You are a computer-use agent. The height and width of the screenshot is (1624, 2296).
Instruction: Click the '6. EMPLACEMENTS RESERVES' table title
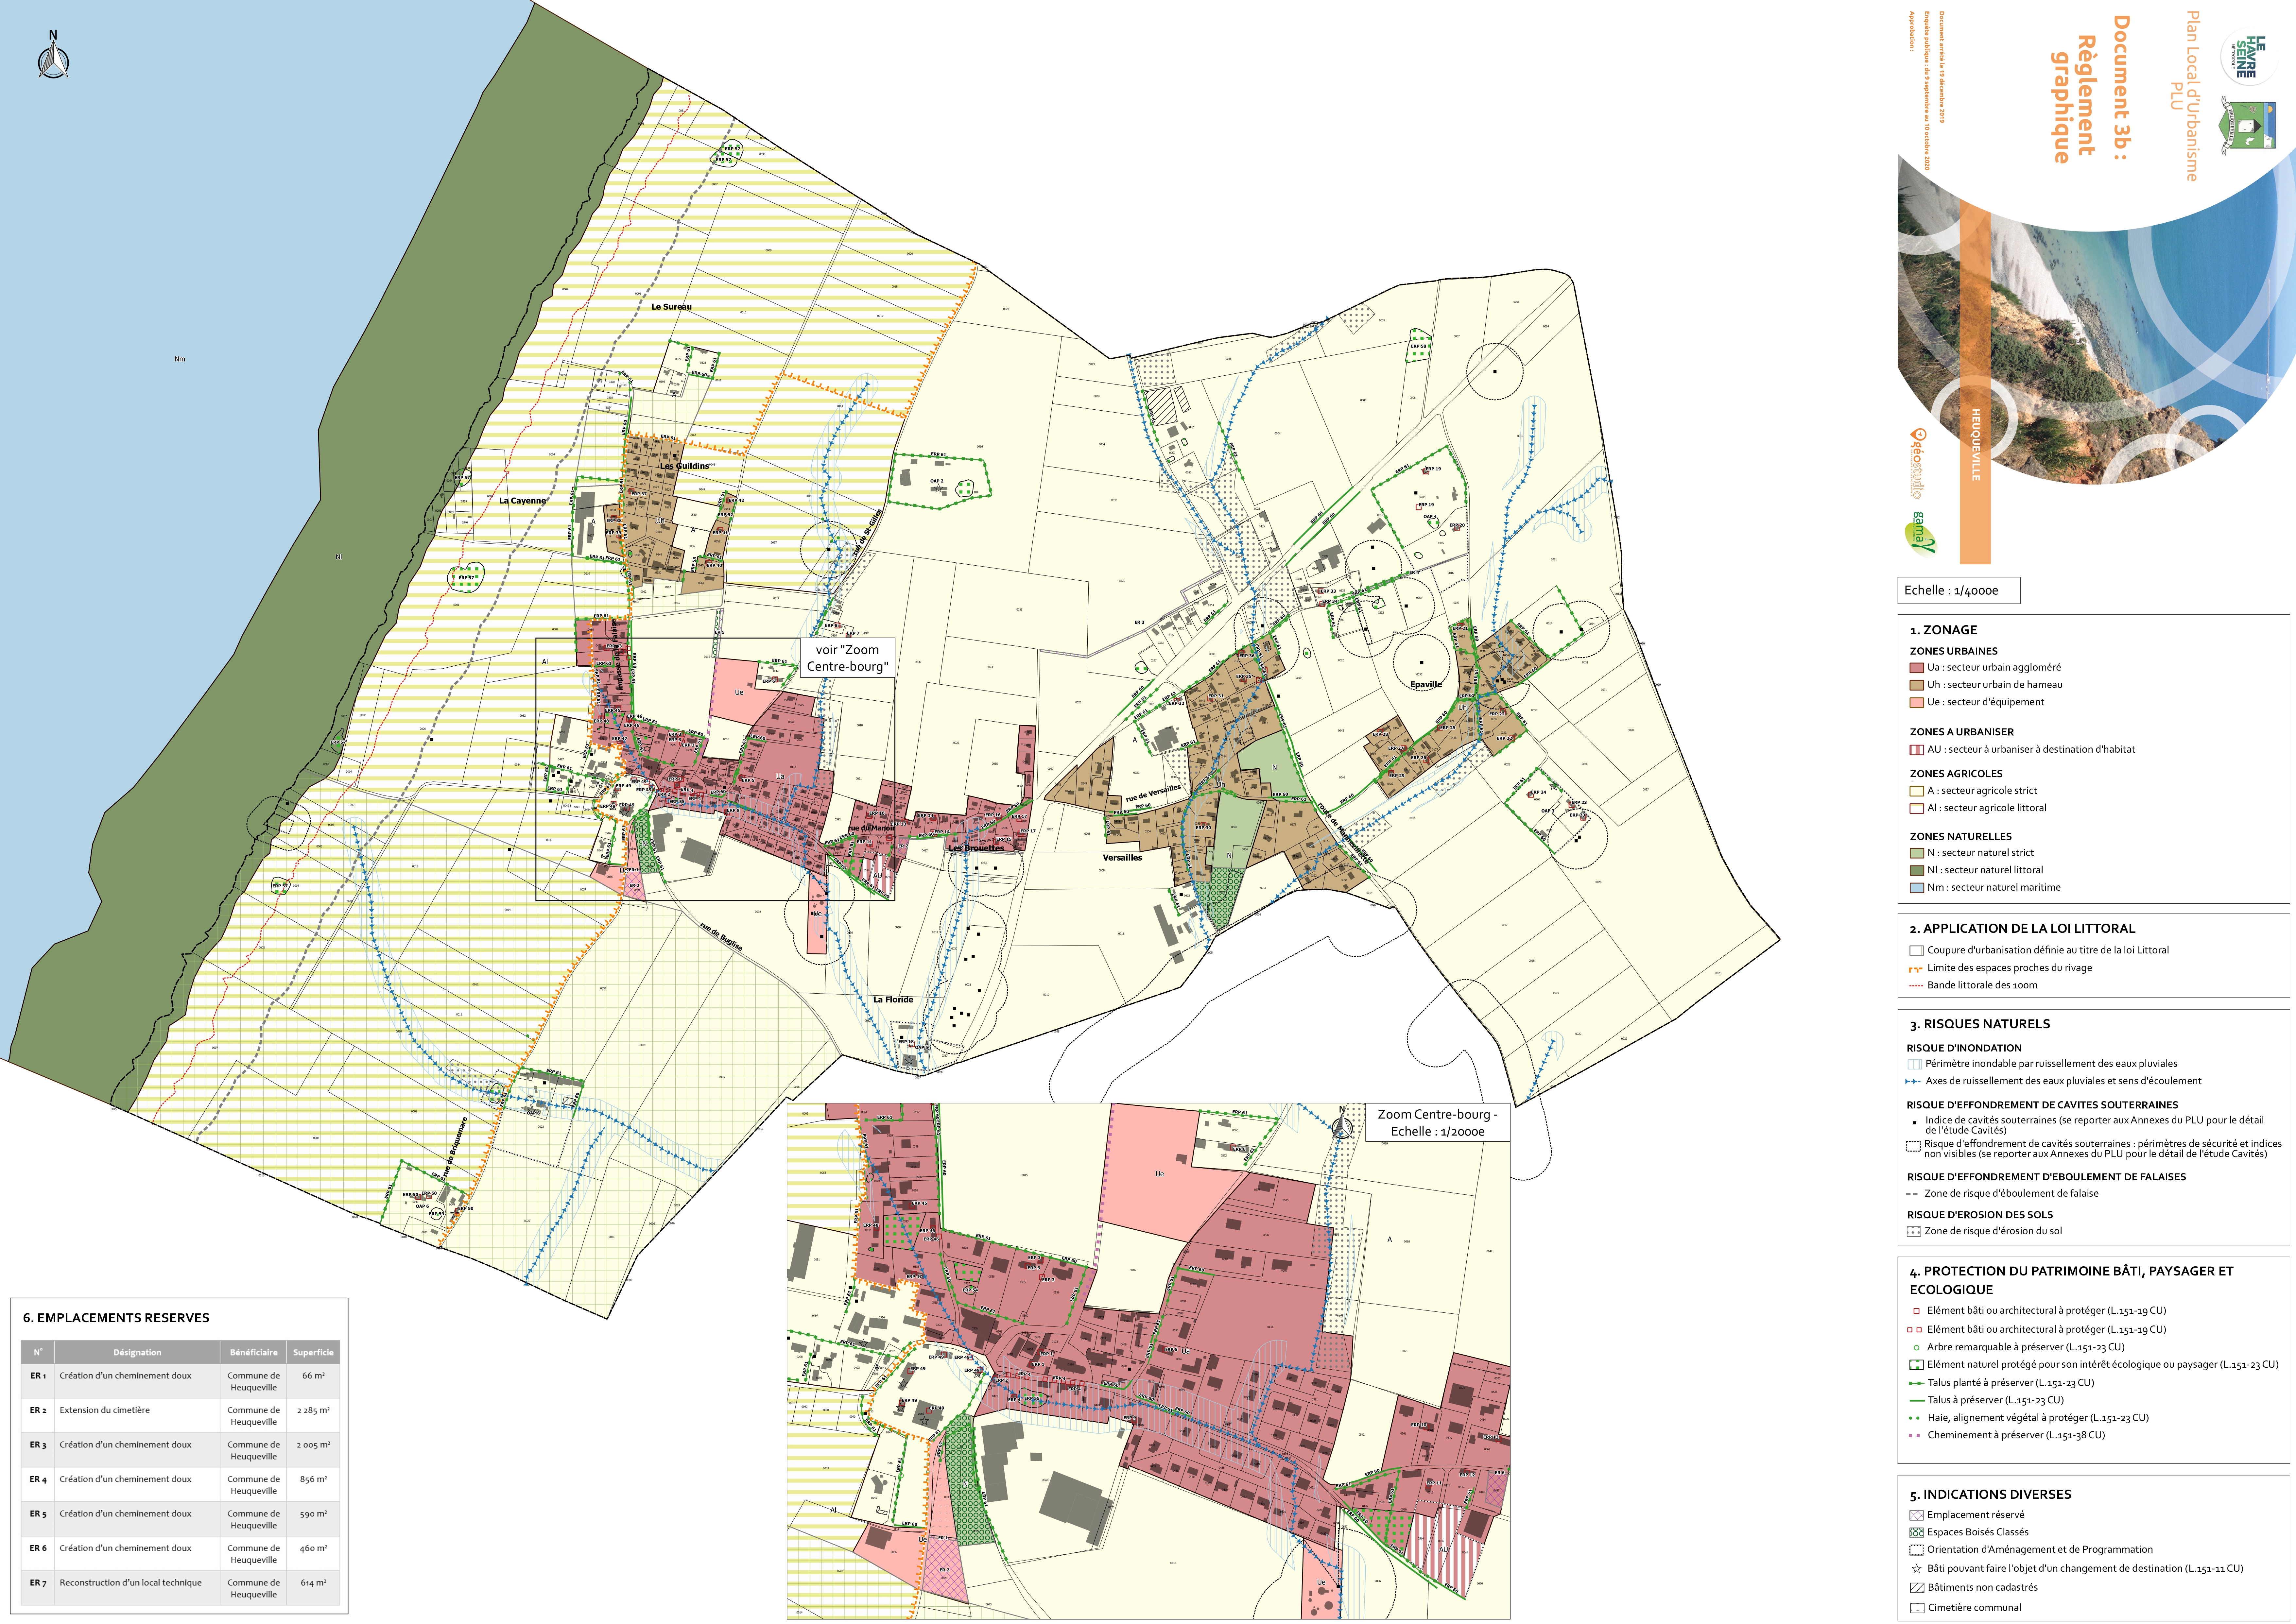click(x=116, y=1318)
